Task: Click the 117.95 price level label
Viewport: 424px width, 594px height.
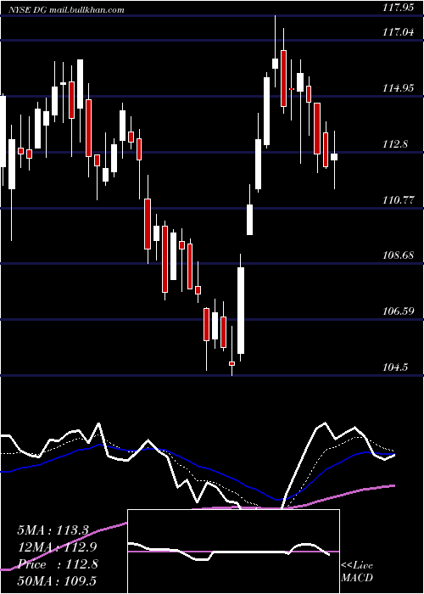Action: [398, 7]
